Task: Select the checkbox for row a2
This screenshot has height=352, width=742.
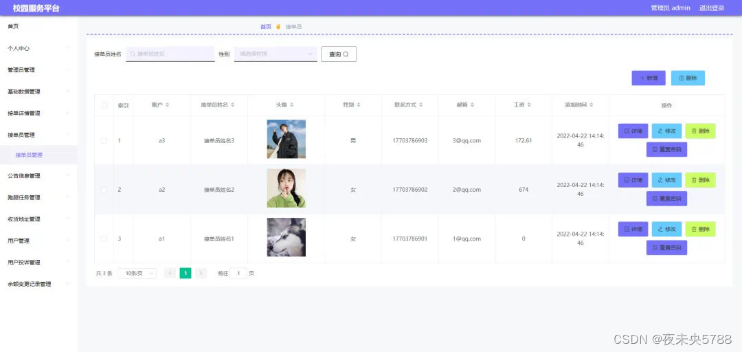Action: coord(104,190)
